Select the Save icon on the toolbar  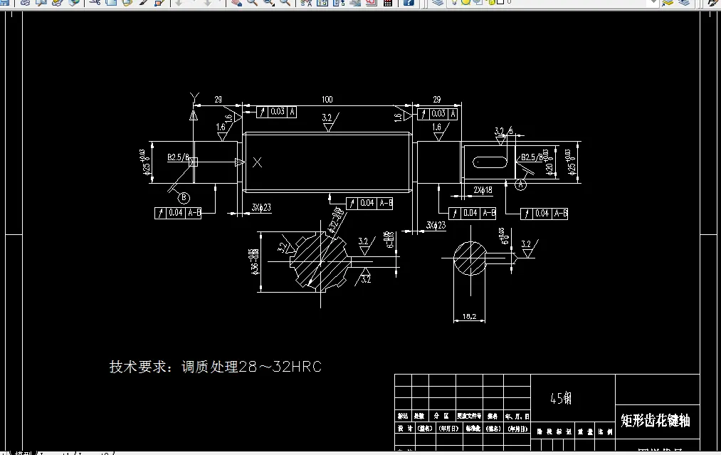6,4
